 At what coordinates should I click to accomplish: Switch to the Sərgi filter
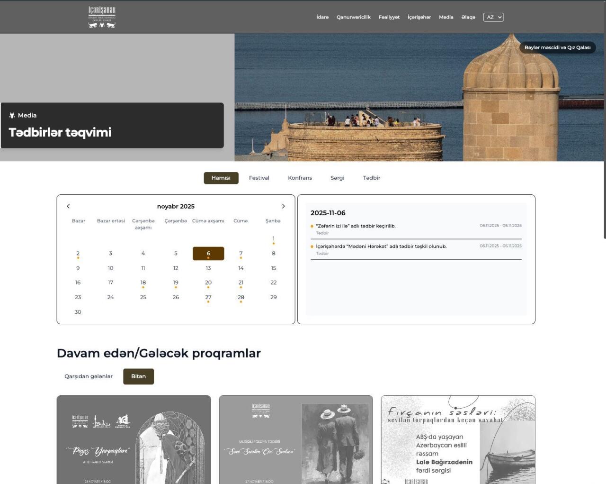(x=337, y=178)
